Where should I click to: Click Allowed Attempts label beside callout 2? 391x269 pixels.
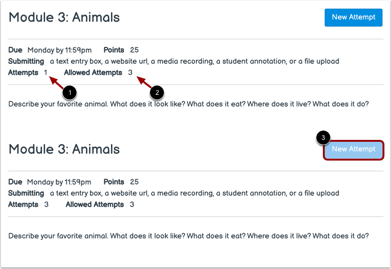click(93, 73)
